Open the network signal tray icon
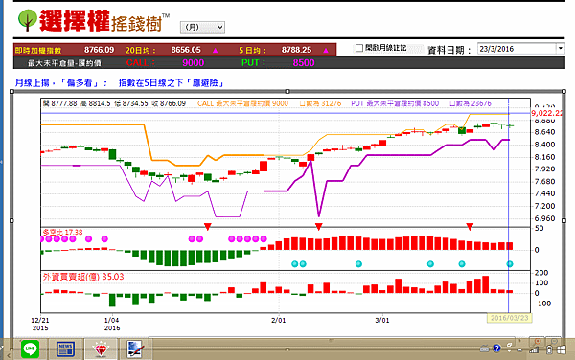 point(534,350)
